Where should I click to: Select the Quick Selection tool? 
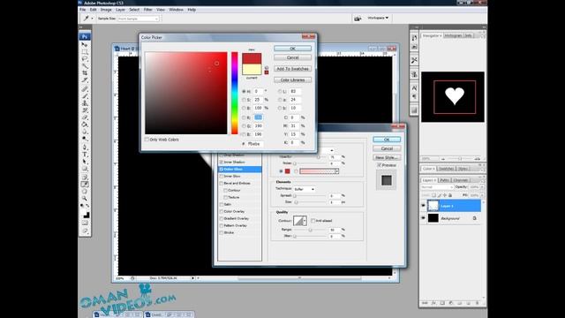[85, 66]
